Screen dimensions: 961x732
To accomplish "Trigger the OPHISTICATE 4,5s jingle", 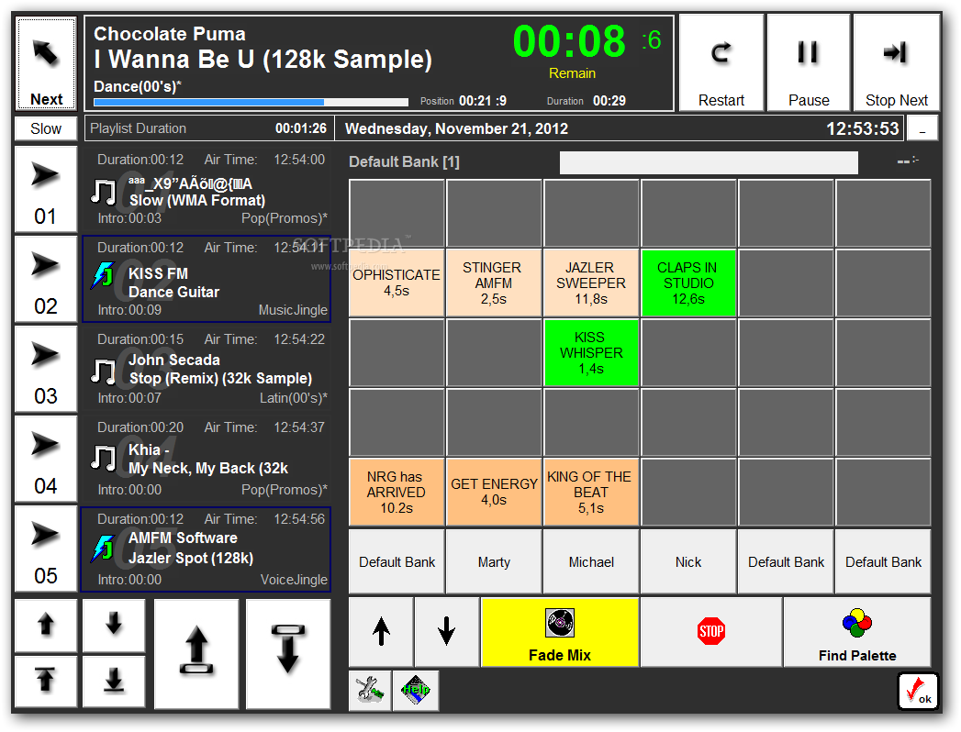I will tap(397, 283).
